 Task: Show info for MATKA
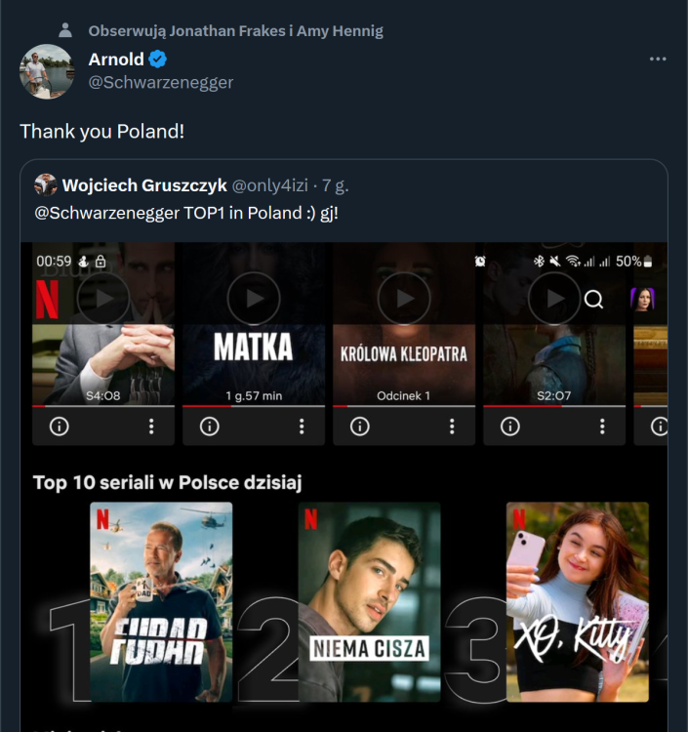pos(209,427)
